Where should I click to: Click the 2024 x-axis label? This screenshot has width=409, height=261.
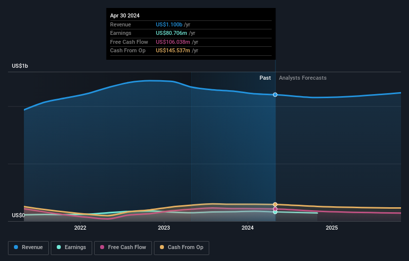point(248,228)
